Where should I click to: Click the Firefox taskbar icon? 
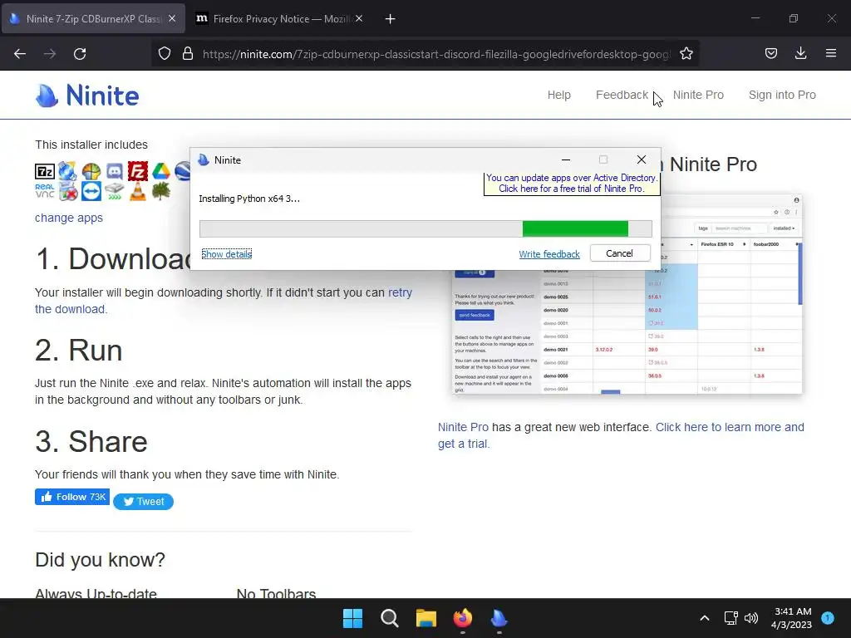(x=462, y=618)
